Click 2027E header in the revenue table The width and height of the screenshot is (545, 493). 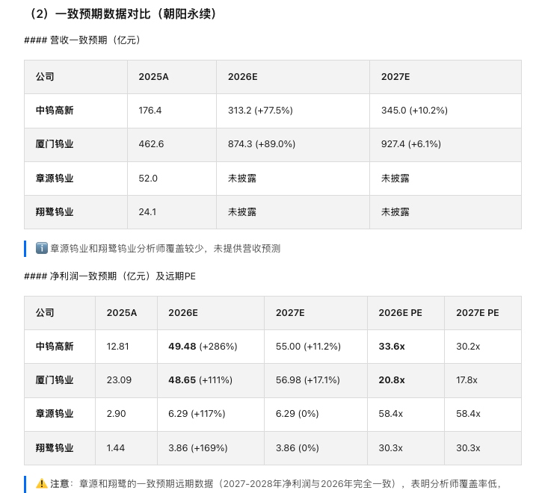pos(395,77)
